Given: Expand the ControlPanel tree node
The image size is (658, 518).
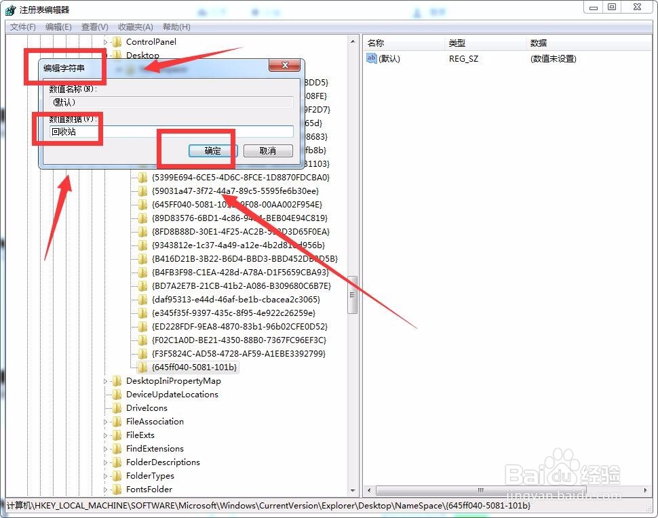Looking at the screenshot, I should pos(106,42).
